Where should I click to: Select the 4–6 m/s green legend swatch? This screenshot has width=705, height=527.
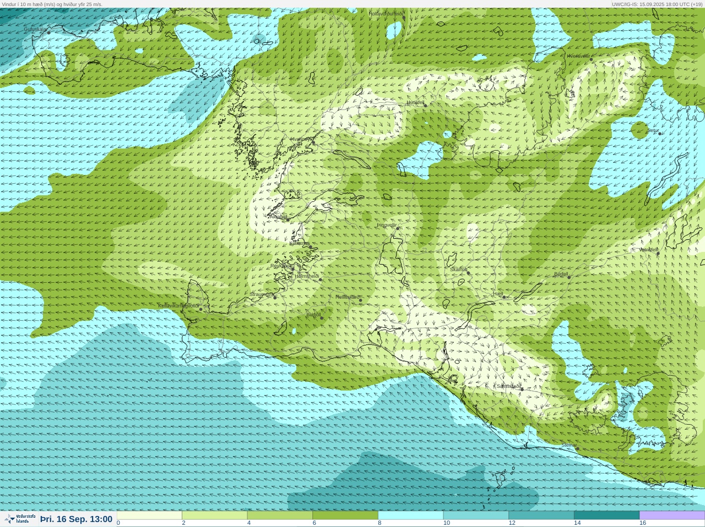280,515
